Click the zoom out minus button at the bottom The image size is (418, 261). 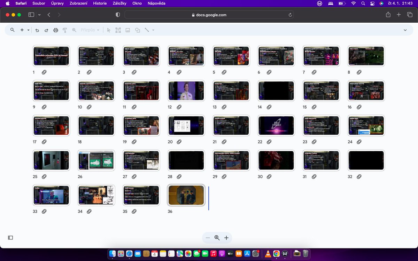point(208,238)
